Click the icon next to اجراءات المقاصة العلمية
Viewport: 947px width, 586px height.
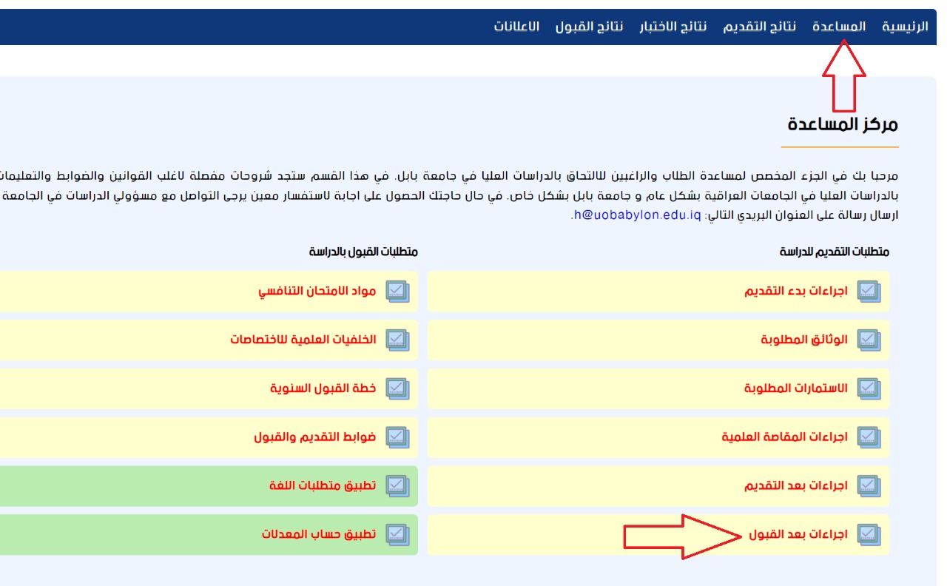tap(869, 437)
